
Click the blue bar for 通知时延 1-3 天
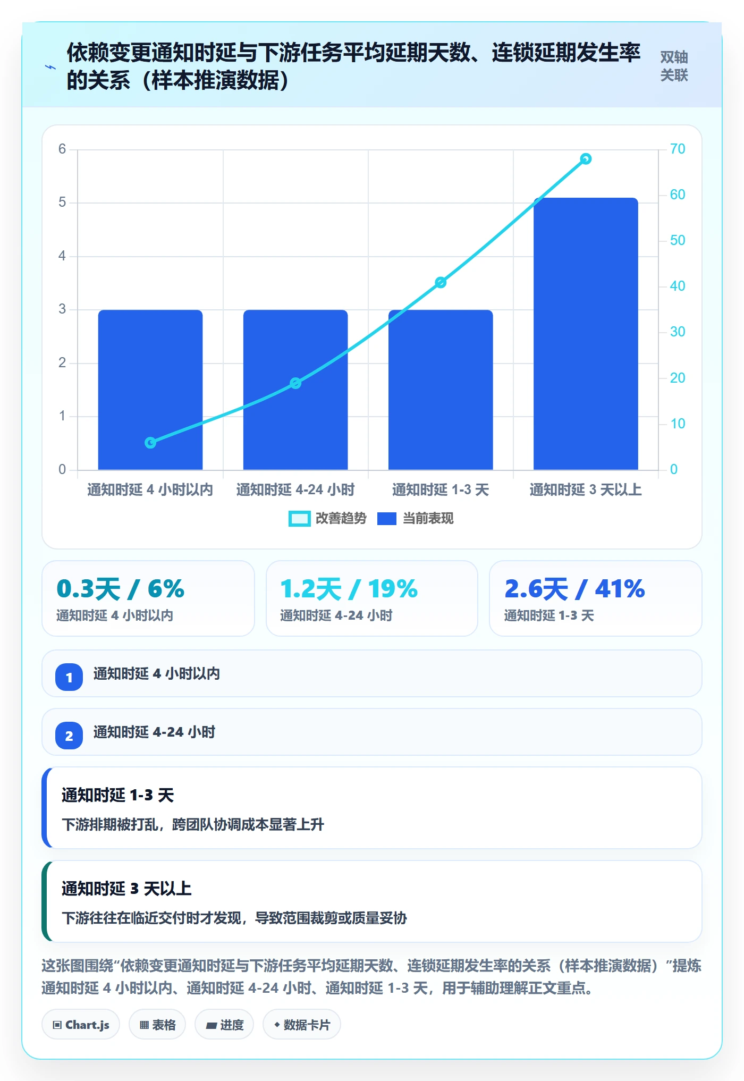[x=441, y=390]
